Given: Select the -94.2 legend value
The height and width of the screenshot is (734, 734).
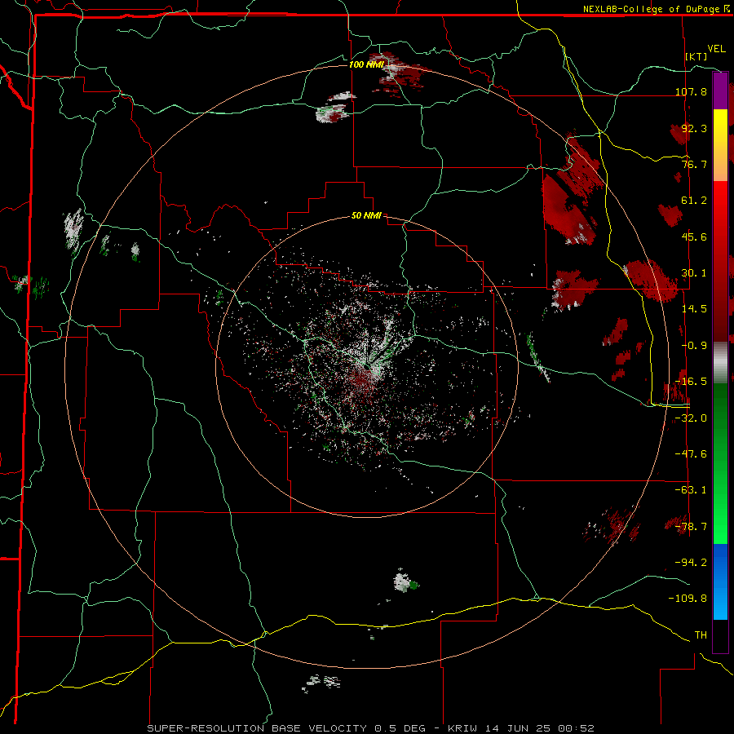Looking at the screenshot, I should pos(691,562).
